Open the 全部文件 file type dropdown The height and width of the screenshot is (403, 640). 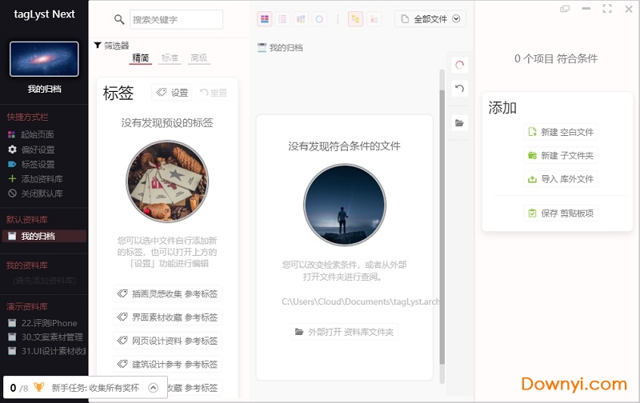click(430, 19)
